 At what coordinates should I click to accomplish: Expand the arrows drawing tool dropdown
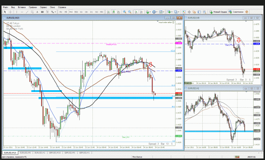point(55,12)
